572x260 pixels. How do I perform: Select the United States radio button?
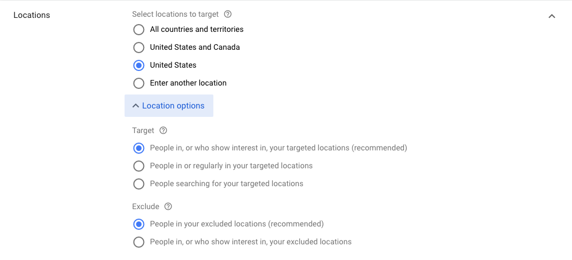pos(139,65)
